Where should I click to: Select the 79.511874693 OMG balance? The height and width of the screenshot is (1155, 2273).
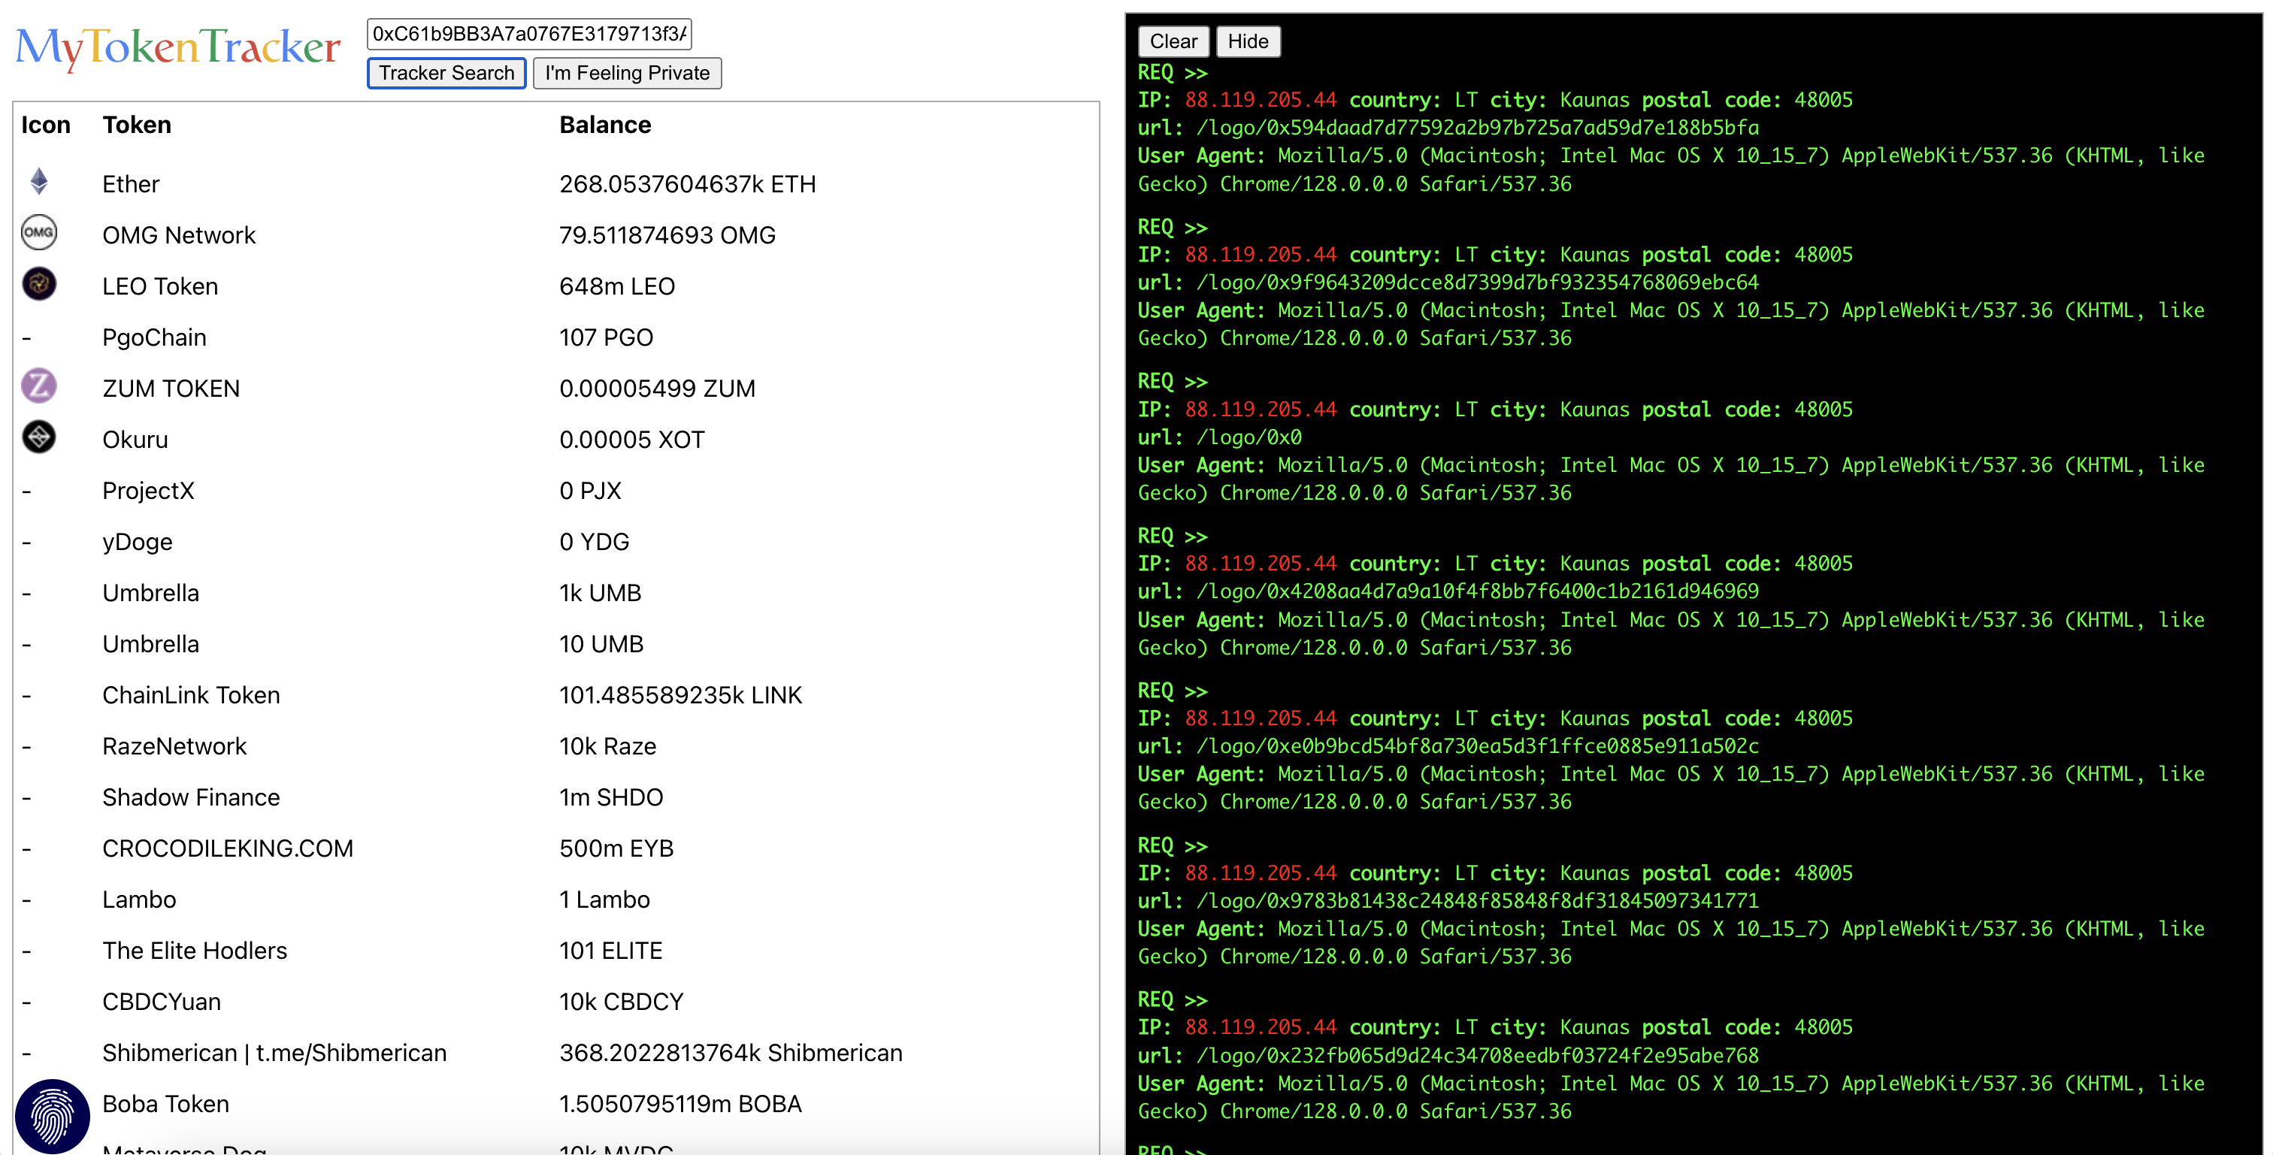668,236
